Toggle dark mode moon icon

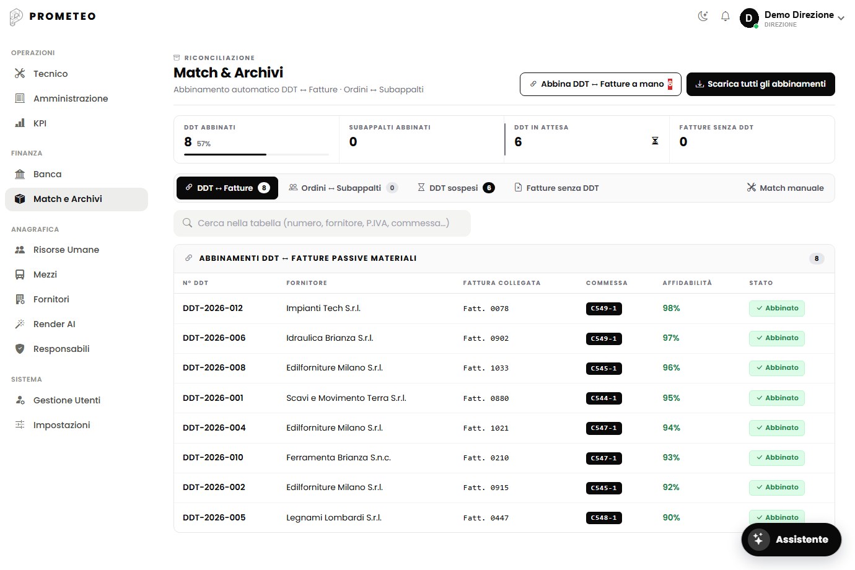coord(703,17)
